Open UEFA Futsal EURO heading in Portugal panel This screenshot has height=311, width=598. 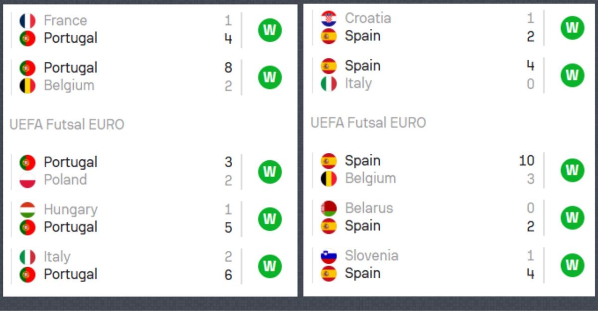click(x=67, y=124)
